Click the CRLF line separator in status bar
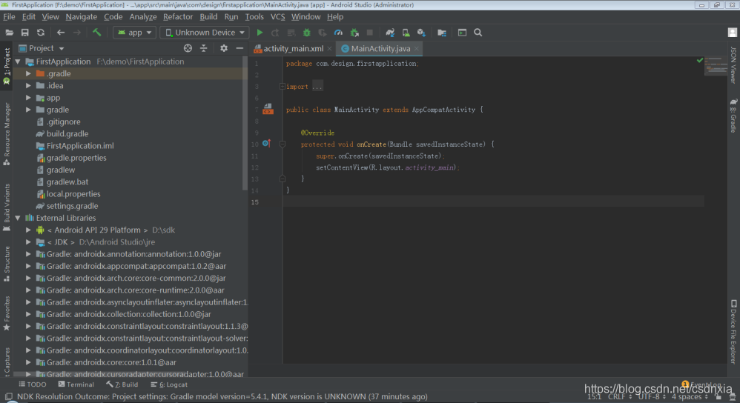Screen dimensions: 740x403 pos(619,397)
